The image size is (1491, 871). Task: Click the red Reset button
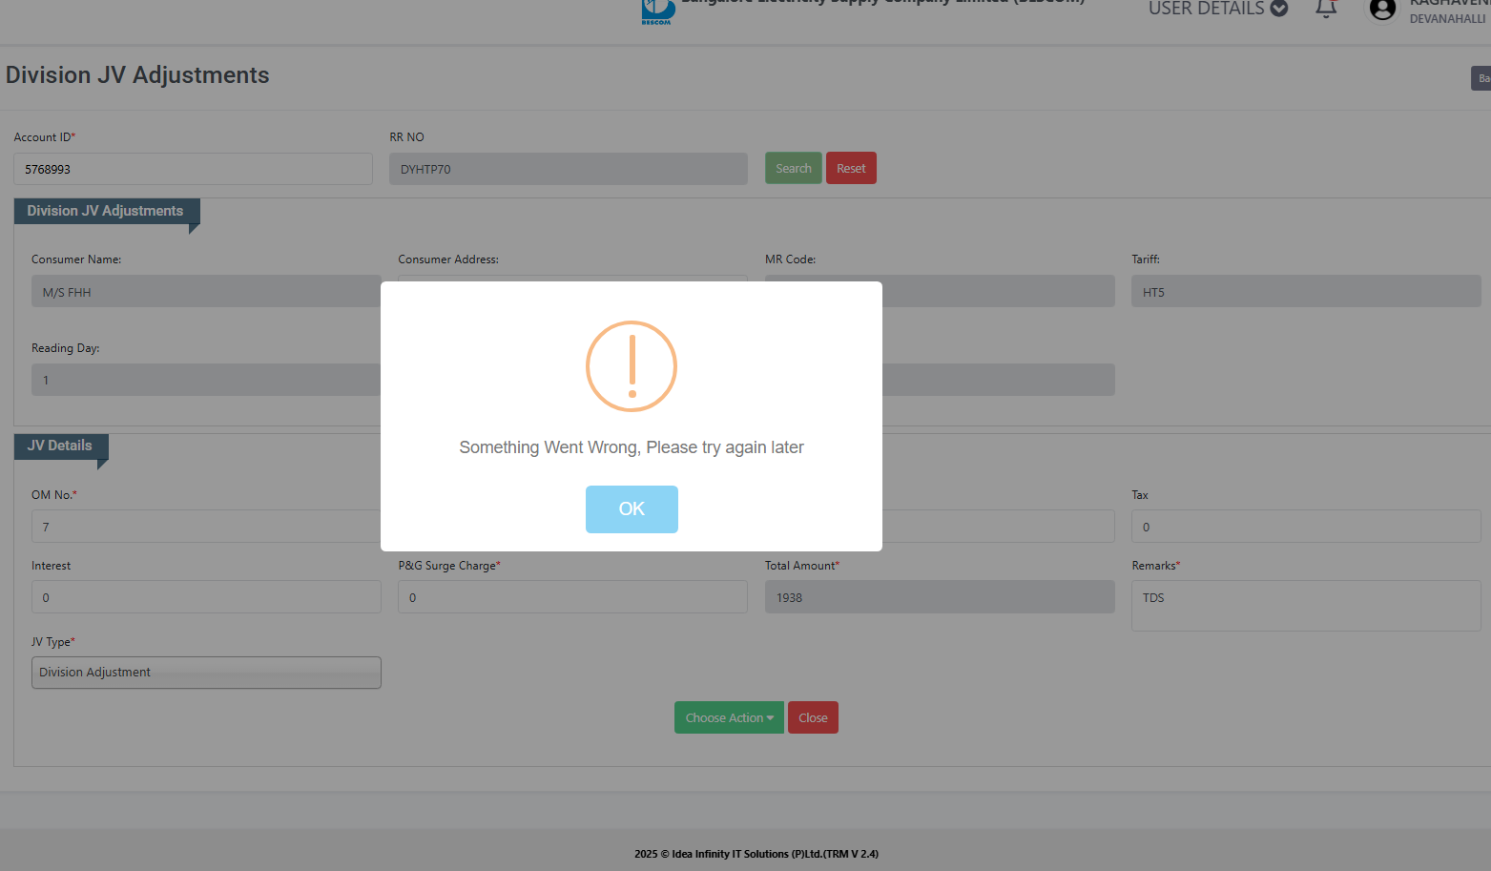[851, 169]
